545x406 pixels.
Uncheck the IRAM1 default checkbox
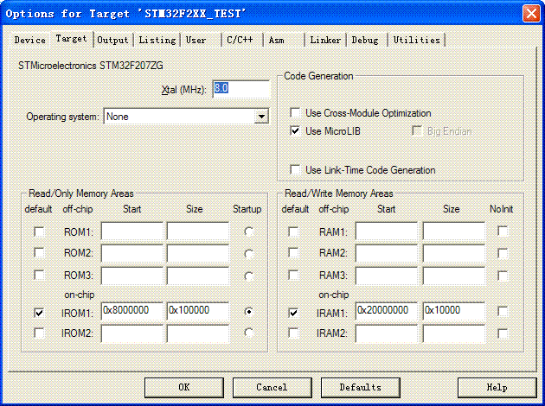click(293, 313)
